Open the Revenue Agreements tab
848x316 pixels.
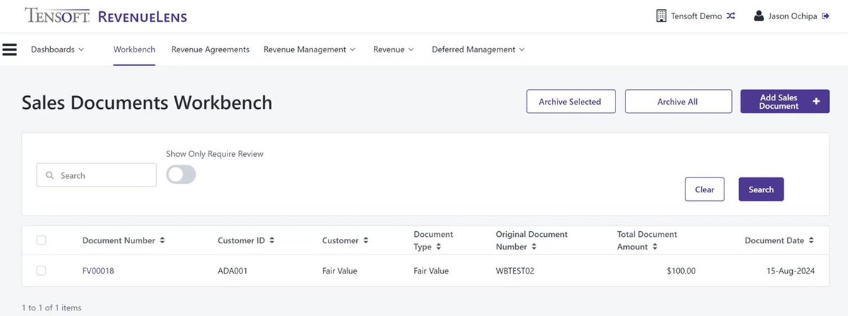[211, 49]
